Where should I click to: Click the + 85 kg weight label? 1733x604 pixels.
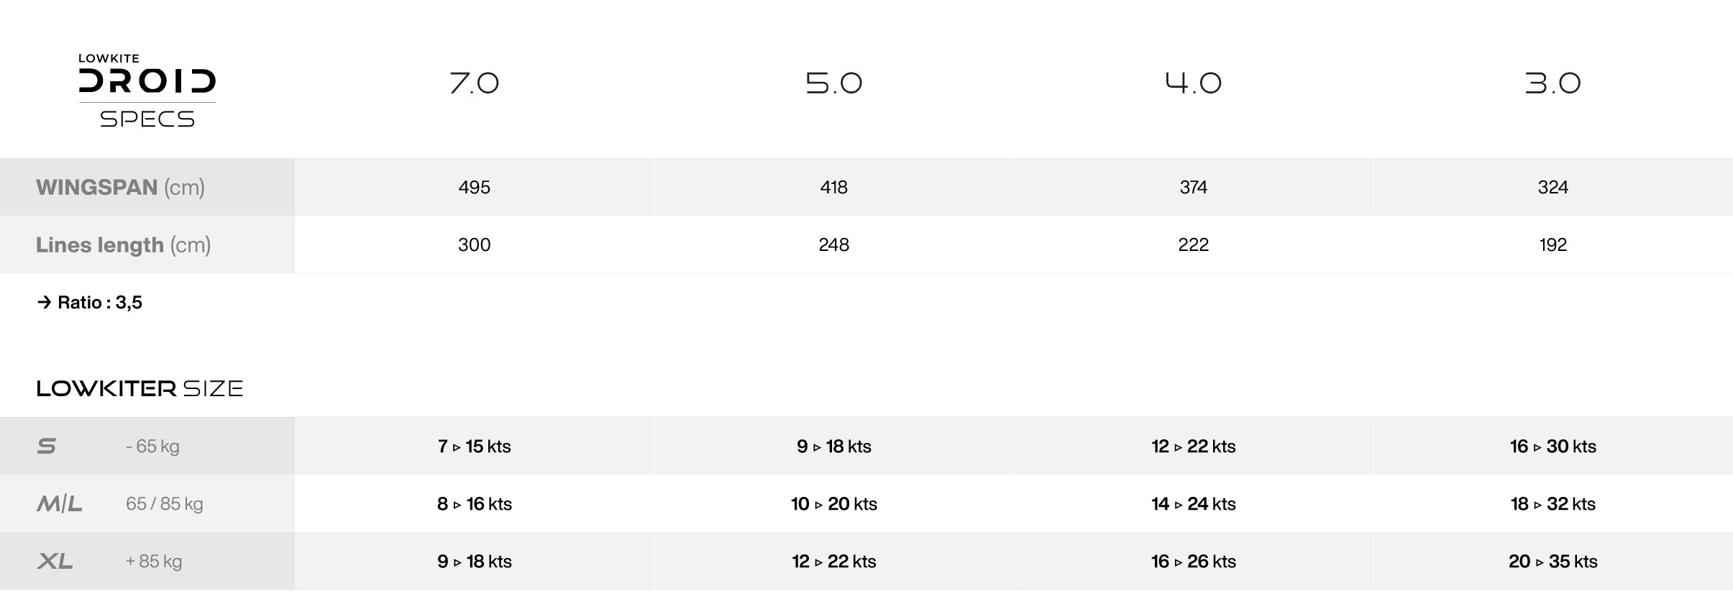click(153, 562)
